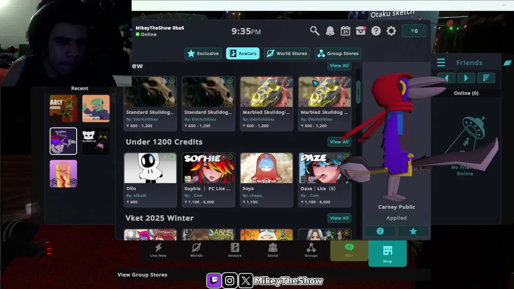Go to next friends page arrow

(466, 78)
